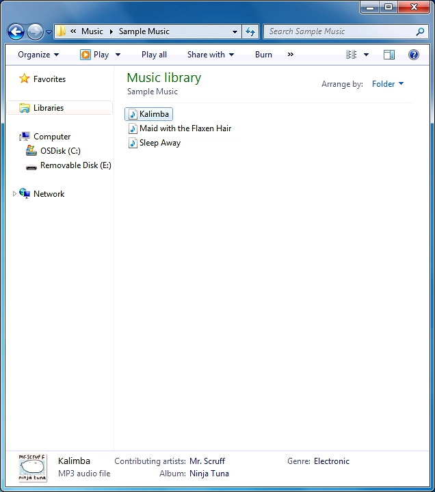Screen dimensions: 435x492
Task: Open the address bar history dropdown
Action: (235, 31)
